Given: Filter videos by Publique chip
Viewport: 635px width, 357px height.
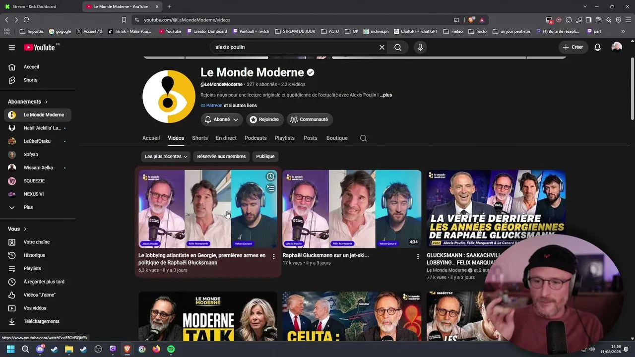Looking at the screenshot, I should pos(265,157).
